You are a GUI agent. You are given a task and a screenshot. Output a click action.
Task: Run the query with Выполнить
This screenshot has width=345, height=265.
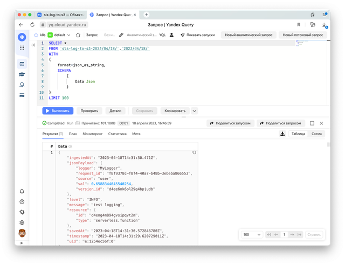pos(58,110)
